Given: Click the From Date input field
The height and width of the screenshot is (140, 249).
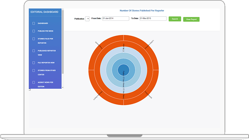Looking at the screenshot, I should (x=115, y=18).
